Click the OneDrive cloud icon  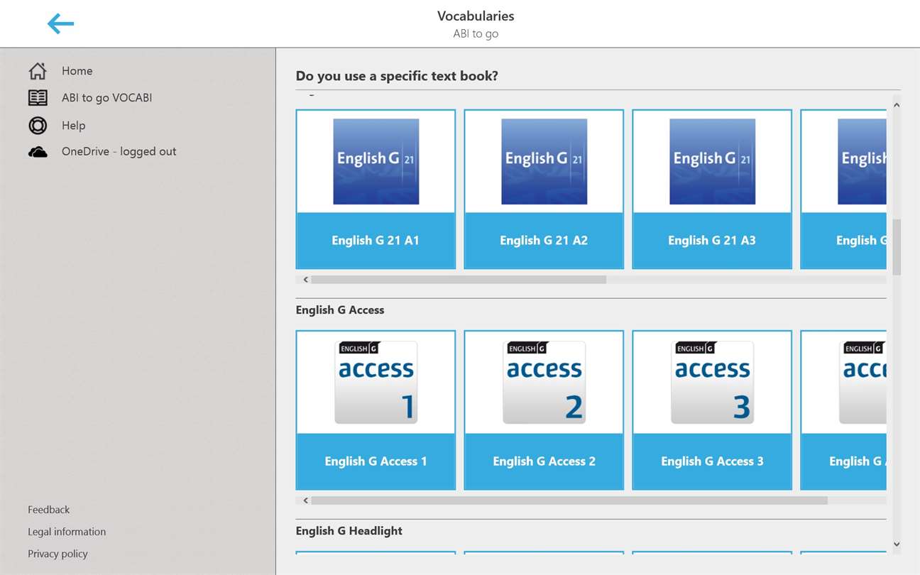coord(38,152)
